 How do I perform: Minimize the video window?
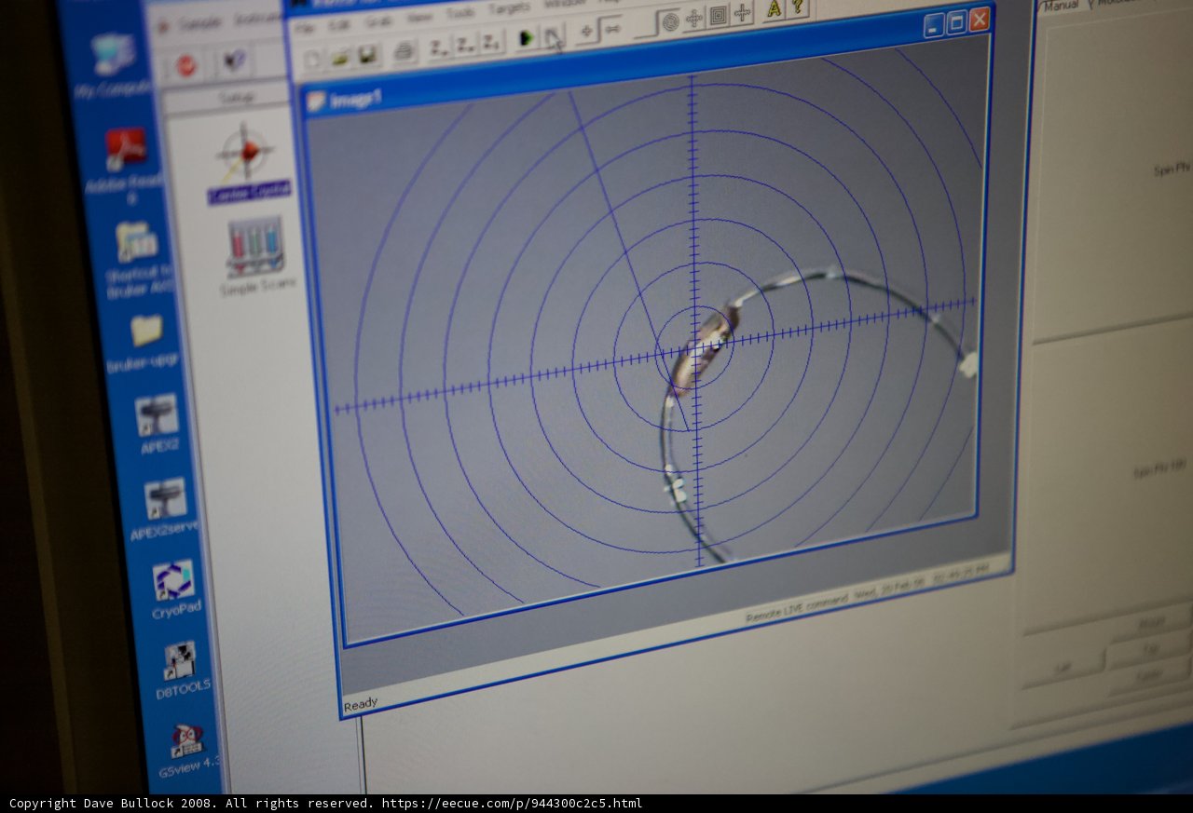click(935, 25)
